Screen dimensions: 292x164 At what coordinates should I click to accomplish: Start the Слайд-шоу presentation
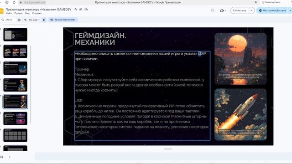pyautogui.click(x=240, y=10)
